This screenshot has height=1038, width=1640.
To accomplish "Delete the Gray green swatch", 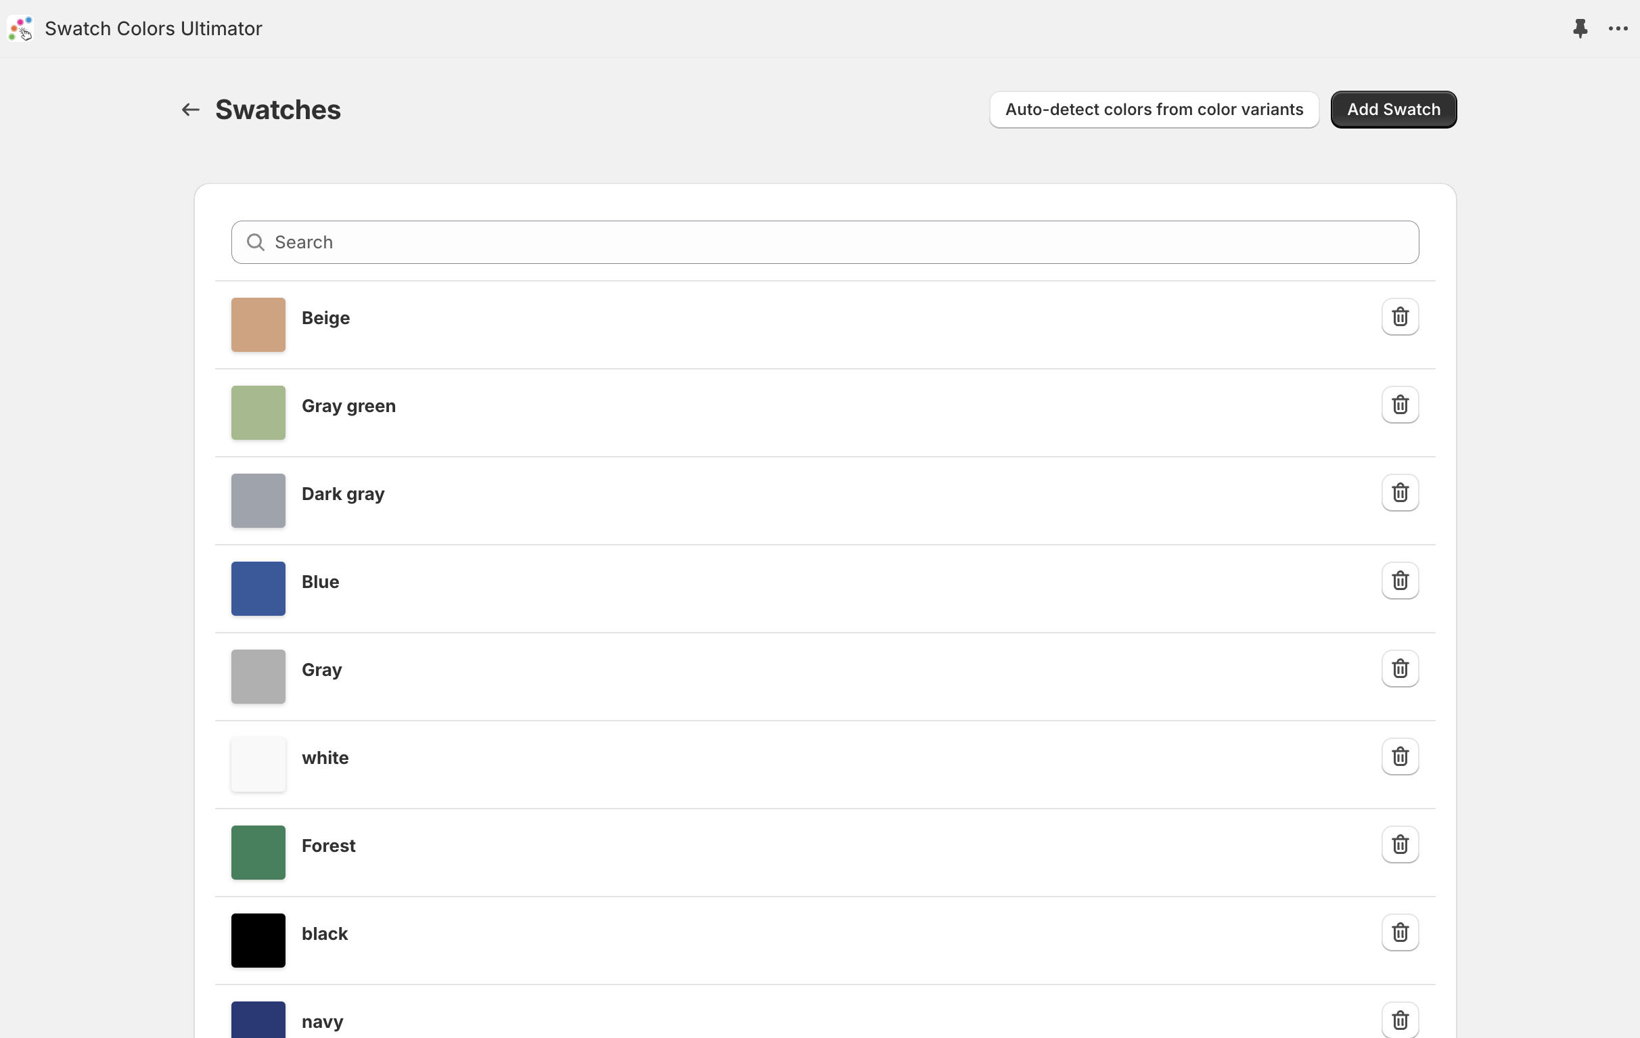I will 1400,404.
